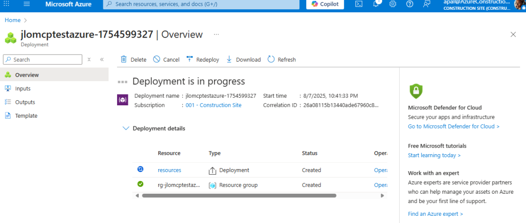526x223 pixels.
Task: Click the deployment cubes icon next to the title
Action: [11, 38]
